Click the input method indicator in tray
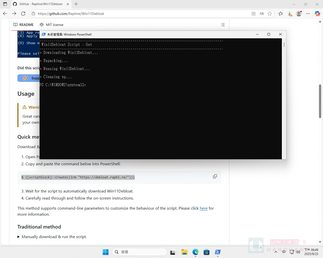Viewport: 323px width, 258px height. point(284,252)
